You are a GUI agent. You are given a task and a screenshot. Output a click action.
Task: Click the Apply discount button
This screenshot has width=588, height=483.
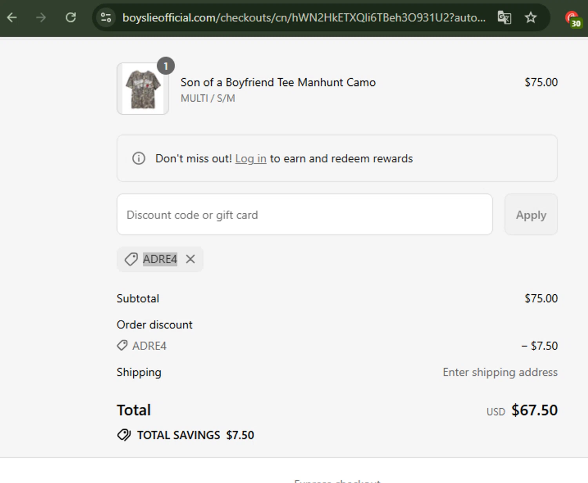[531, 214]
